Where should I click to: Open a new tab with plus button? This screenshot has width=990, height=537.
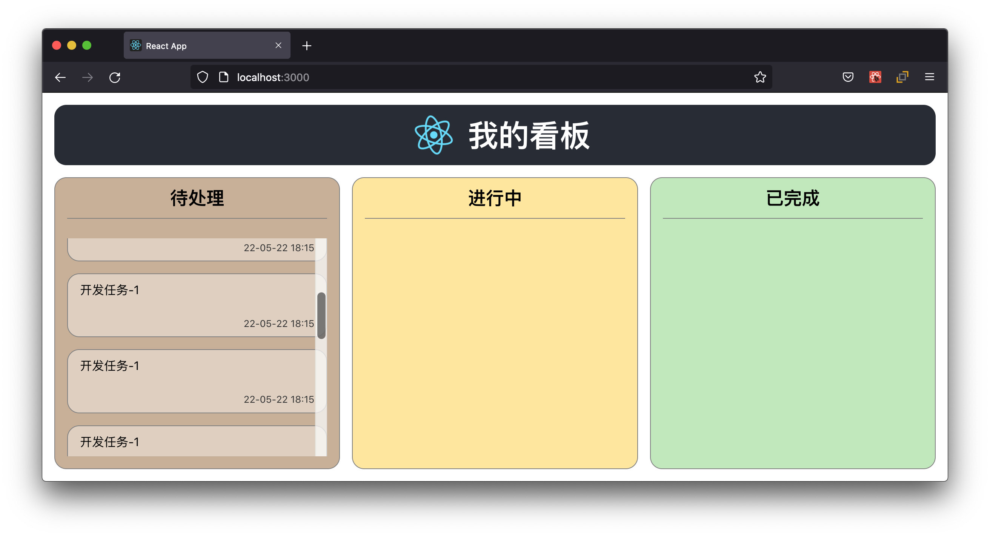pos(307,46)
